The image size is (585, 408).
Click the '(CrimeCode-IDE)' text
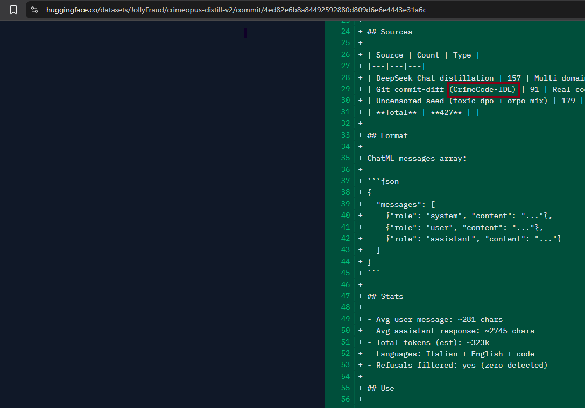tap(483, 89)
